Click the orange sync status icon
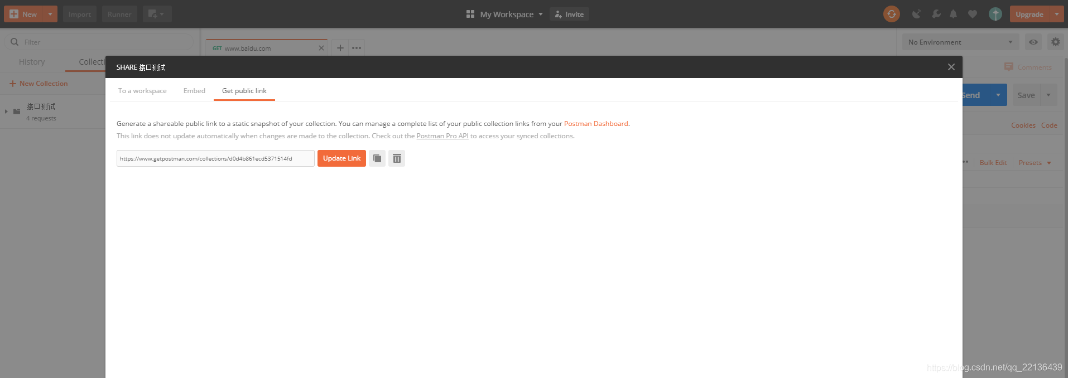Screen dimensions: 1068x378 892,14
